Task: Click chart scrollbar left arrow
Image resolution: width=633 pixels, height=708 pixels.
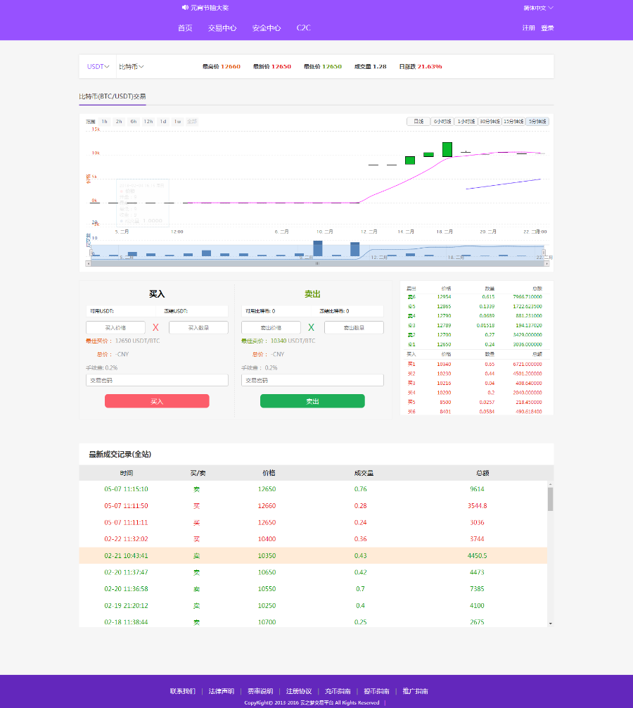Action: click(88, 263)
